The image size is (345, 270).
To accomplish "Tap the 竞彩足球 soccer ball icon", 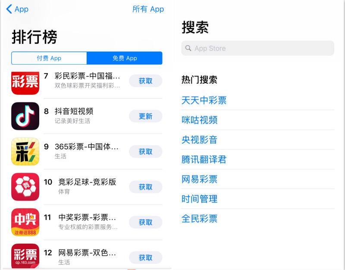I will pos(25,187).
